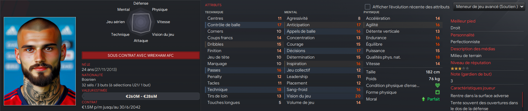Click the Technique column header

tap(214, 12)
